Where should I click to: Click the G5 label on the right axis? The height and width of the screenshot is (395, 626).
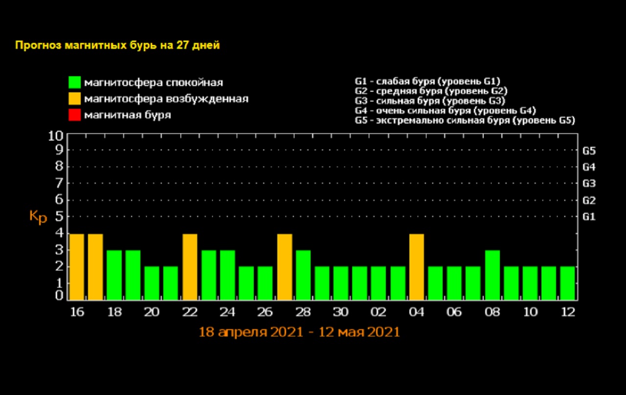pos(589,151)
